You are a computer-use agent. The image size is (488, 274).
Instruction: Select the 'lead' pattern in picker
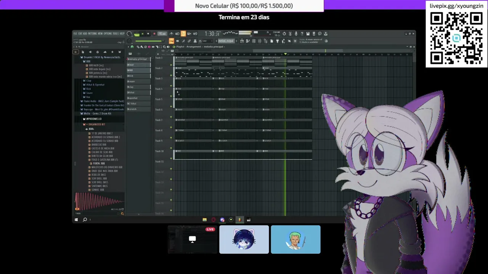(139, 65)
